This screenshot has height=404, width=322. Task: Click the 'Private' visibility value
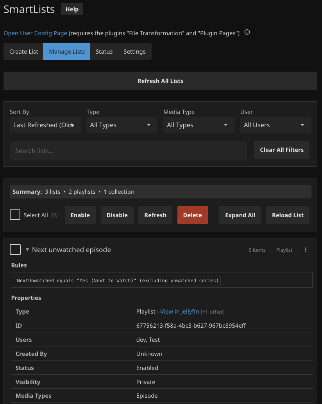coord(146,382)
